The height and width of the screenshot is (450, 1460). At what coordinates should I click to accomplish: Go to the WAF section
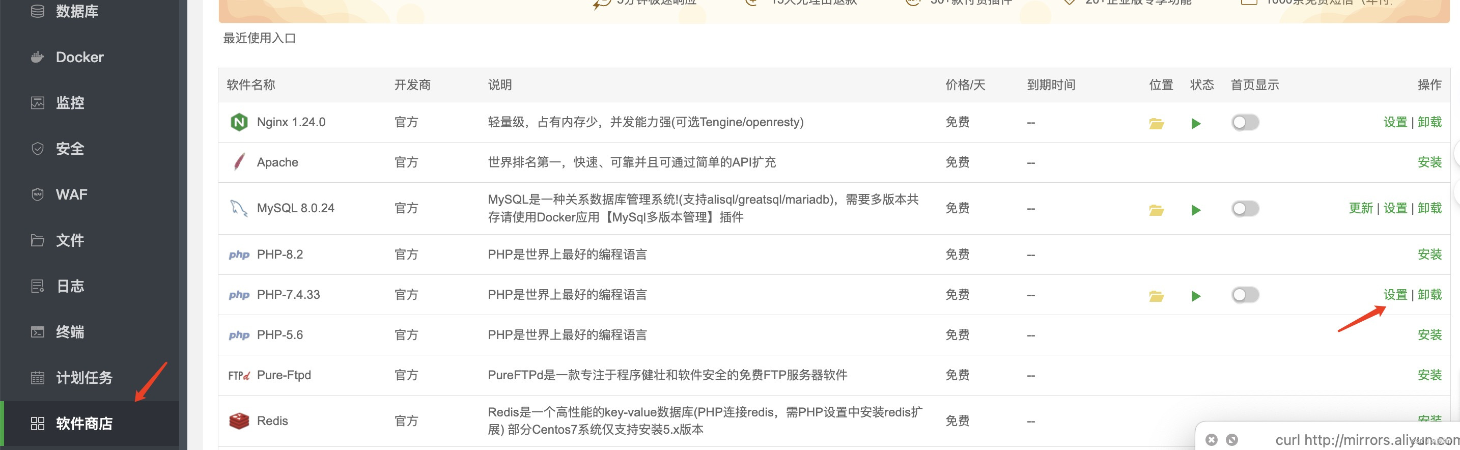pyautogui.click(x=71, y=194)
